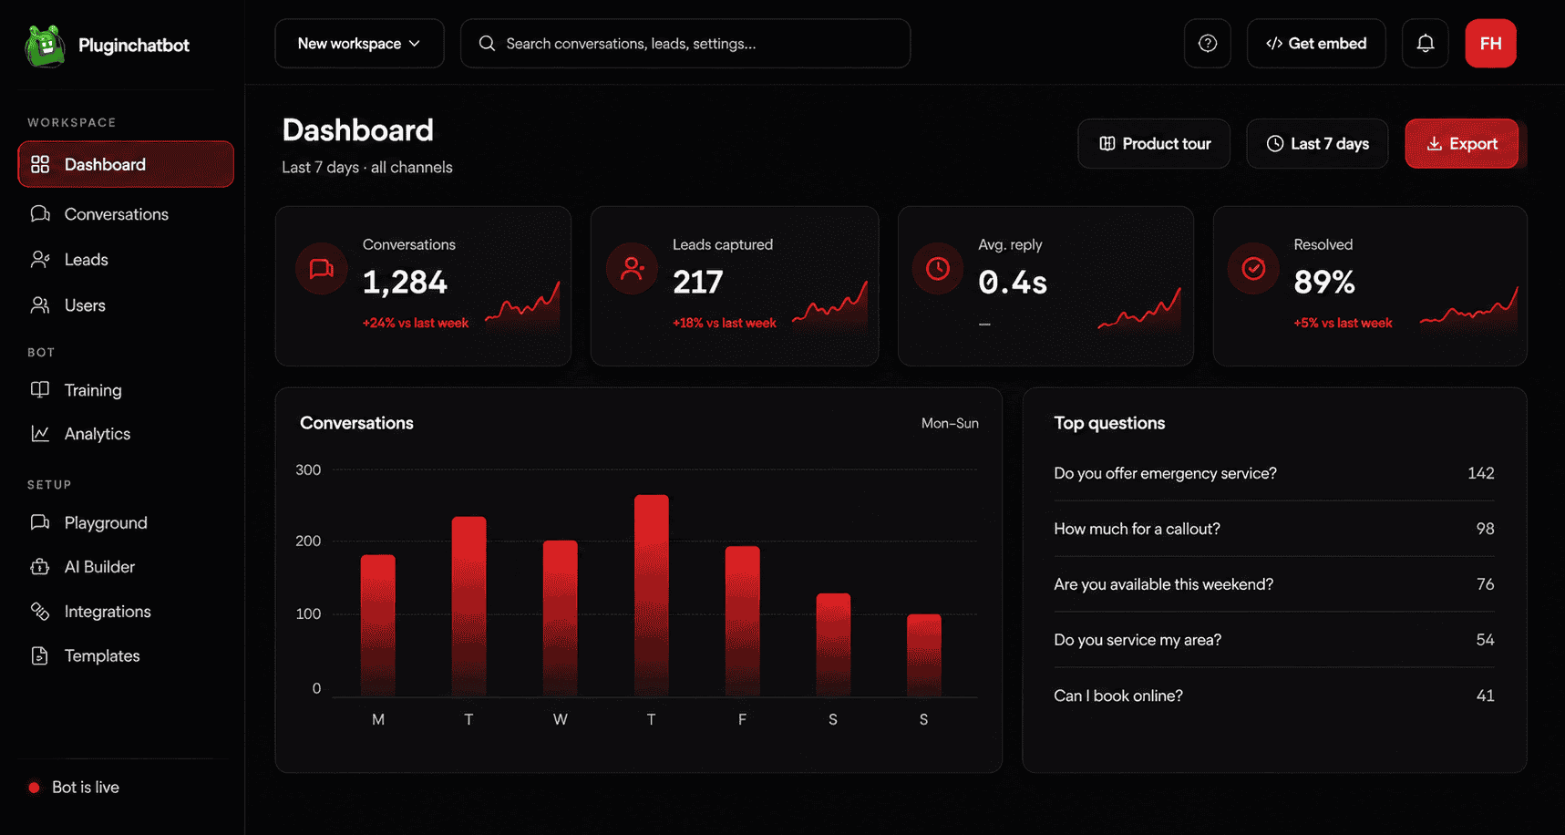Select 'Do you service my area?' row

[x=1274, y=640]
